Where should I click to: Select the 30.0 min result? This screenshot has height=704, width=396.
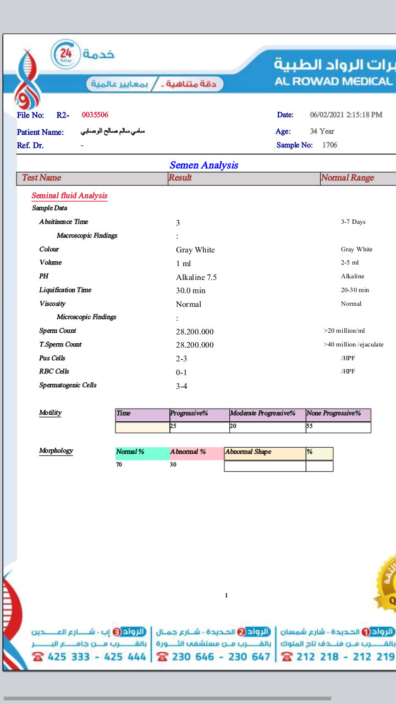(190, 290)
